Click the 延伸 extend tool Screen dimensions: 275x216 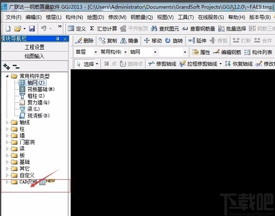point(197,40)
